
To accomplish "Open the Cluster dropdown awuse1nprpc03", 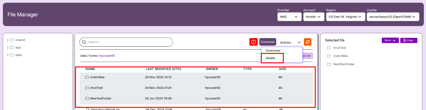I will point(393,17).
